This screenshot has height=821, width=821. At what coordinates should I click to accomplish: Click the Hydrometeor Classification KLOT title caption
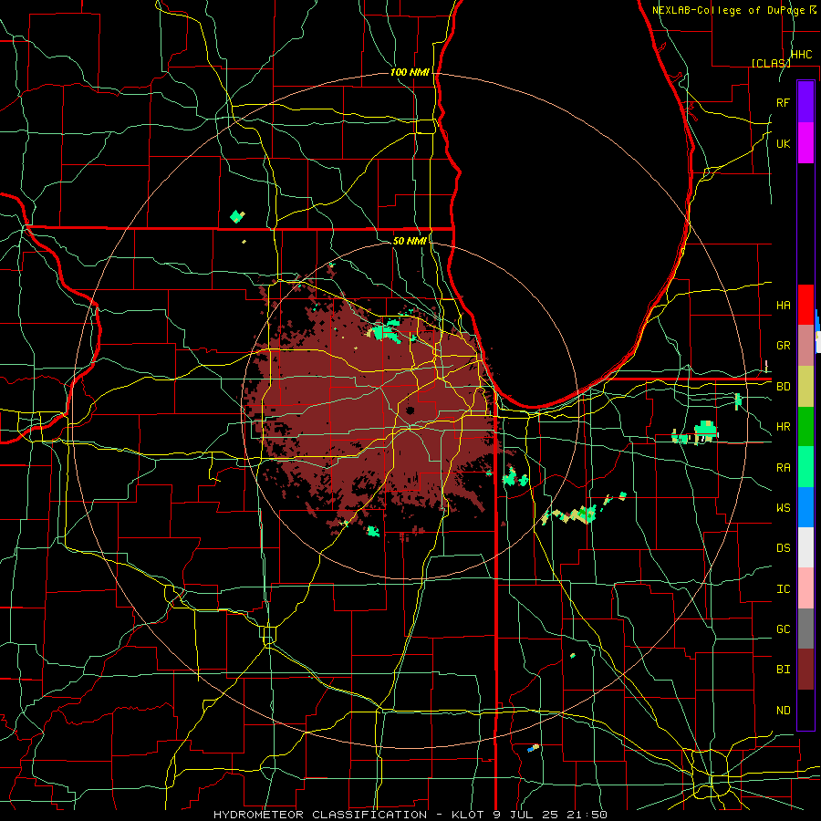(x=410, y=815)
